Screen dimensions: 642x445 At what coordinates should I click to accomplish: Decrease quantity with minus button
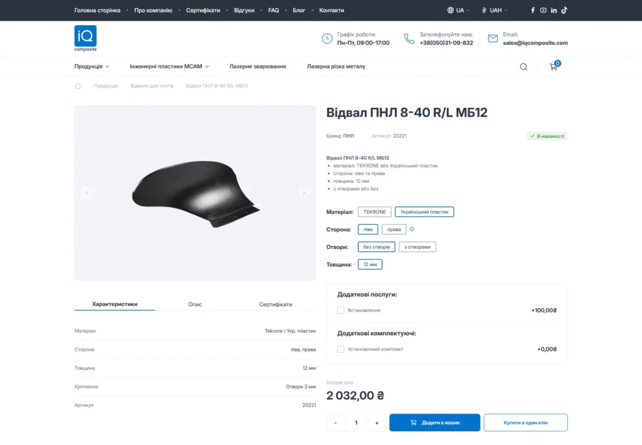336,422
